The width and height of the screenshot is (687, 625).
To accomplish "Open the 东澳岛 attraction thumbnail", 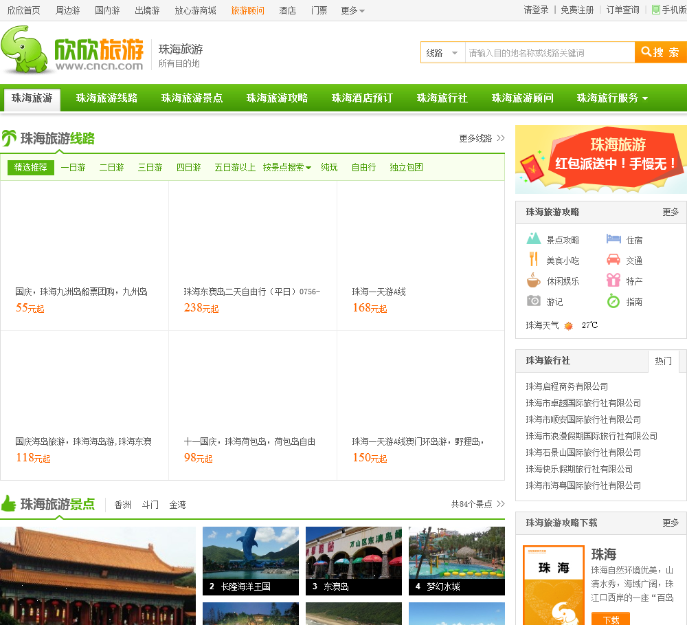I will click(x=354, y=561).
